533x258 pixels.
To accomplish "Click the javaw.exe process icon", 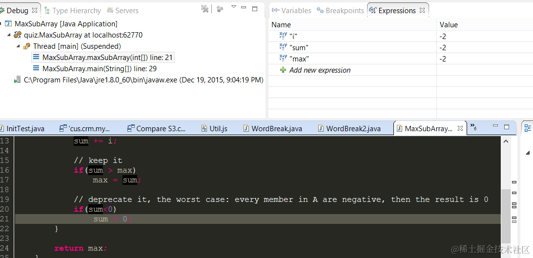I will click(x=18, y=80).
